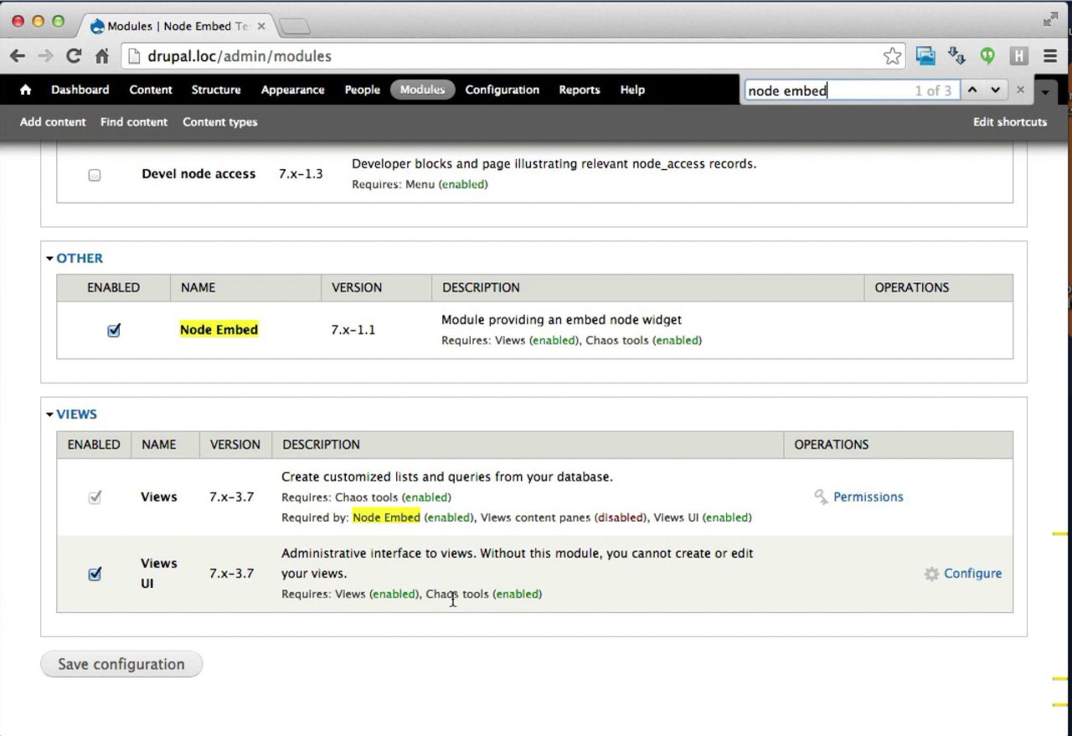Open Chrome hamburger menu icon
Viewport: 1072px width, 736px height.
pos(1050,56)
